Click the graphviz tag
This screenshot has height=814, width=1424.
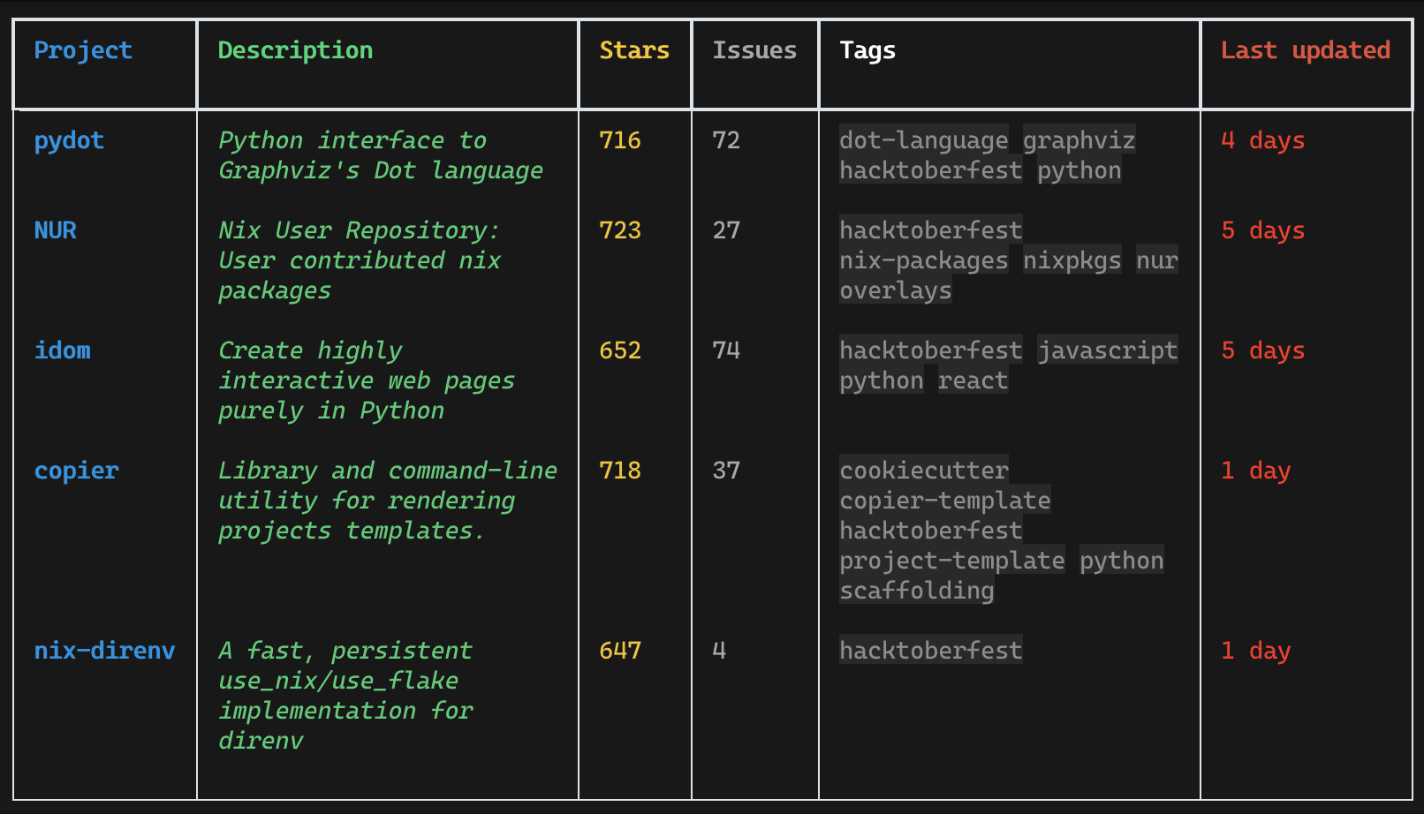pyautogui.click(x=1079, y=140)
